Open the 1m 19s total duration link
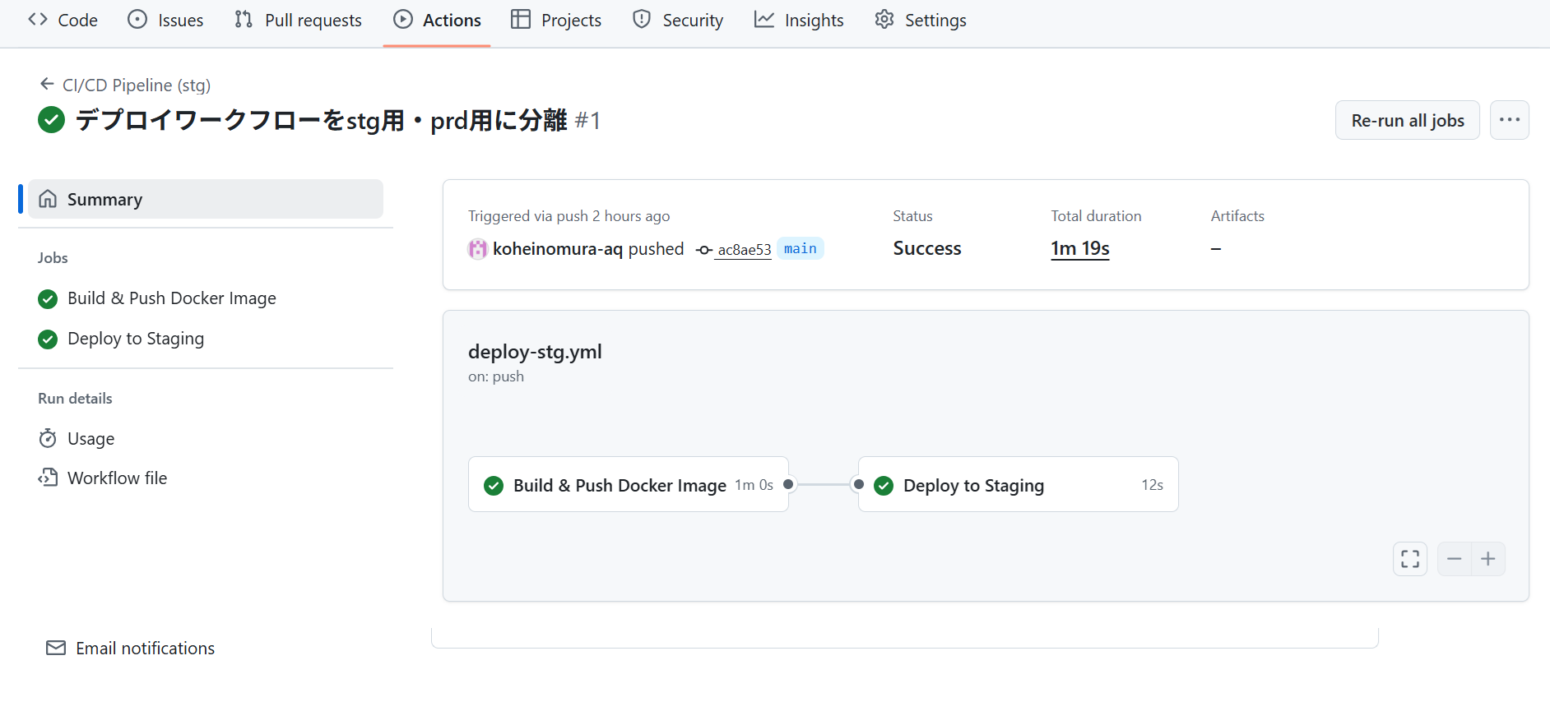Image resolution: width=1550 pixels, height=711 pixels. coord(1079,248)
